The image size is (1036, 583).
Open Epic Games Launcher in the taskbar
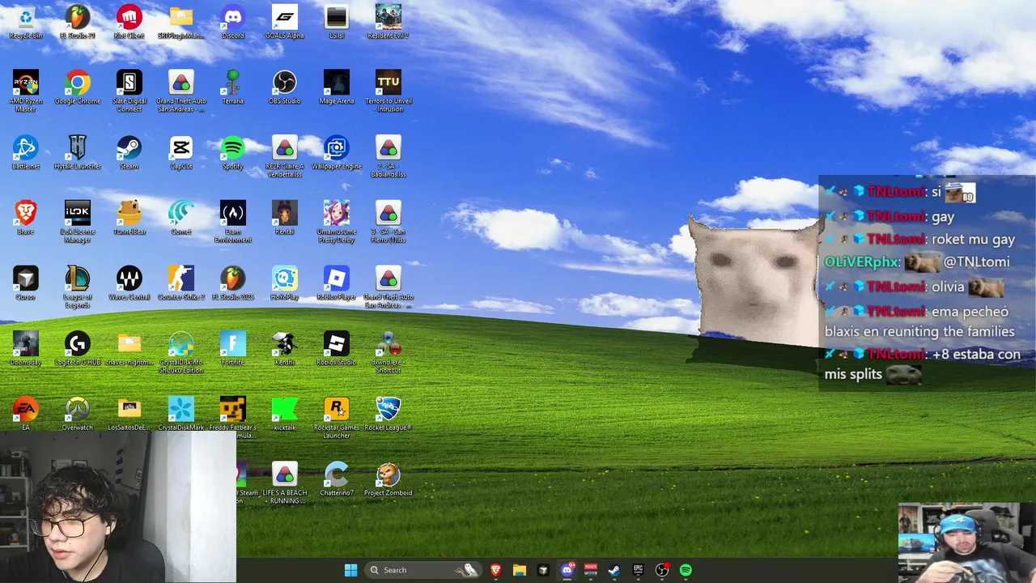(x=638, y=570)
